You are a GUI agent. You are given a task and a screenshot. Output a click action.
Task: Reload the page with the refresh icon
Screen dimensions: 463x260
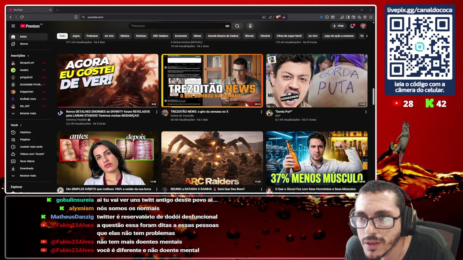22,17
